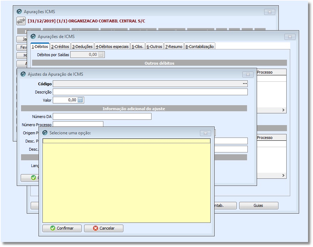Click Cancelar in the Selecione uma opção dialog
Viewport: 313px width, 247px height.
(104, 228)
